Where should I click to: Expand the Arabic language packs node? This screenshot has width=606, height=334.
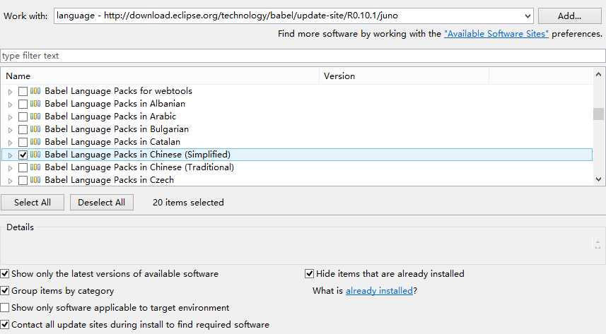pyautogui.click(x=11, y=117)
